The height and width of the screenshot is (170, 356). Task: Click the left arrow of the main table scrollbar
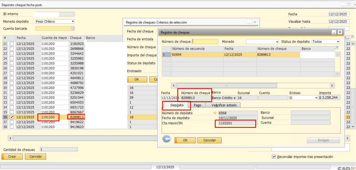(11, 138)
